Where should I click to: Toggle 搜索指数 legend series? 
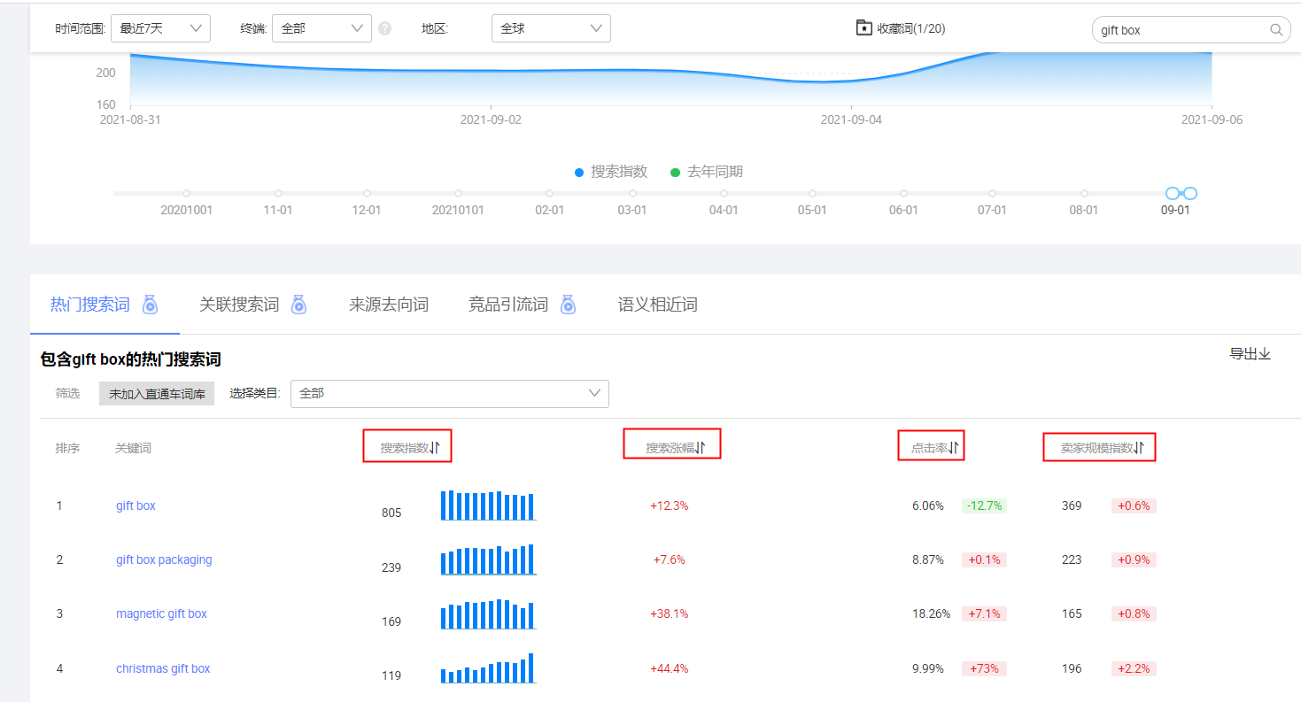611,172
